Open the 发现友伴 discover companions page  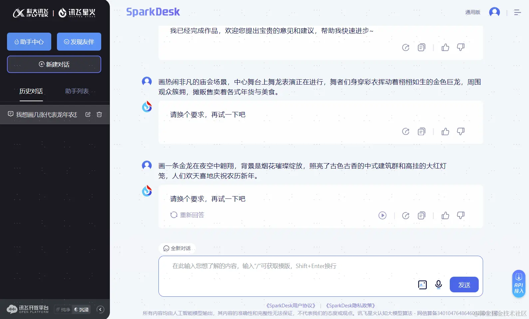(x=79, y=42)
